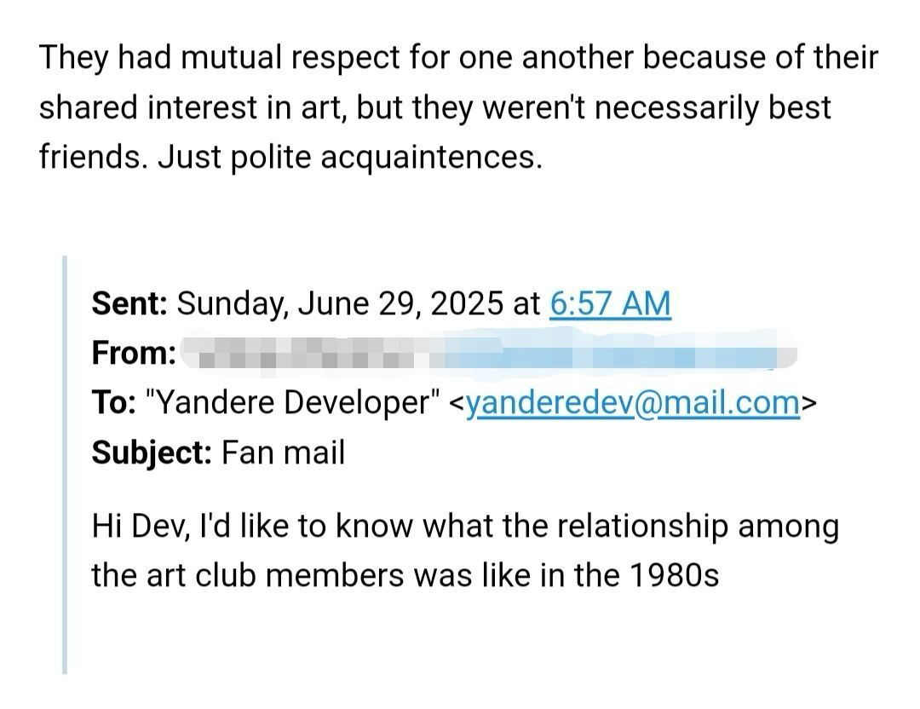Click the bold To: label
920x709 pixels.
(114, 402)
